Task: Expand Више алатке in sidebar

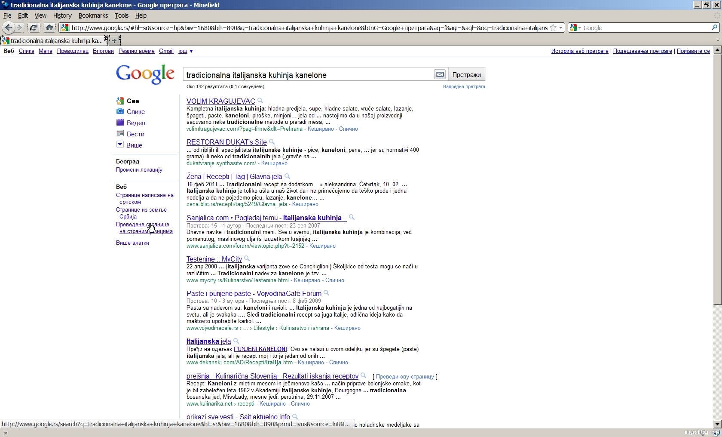Action: pos(132,243)
